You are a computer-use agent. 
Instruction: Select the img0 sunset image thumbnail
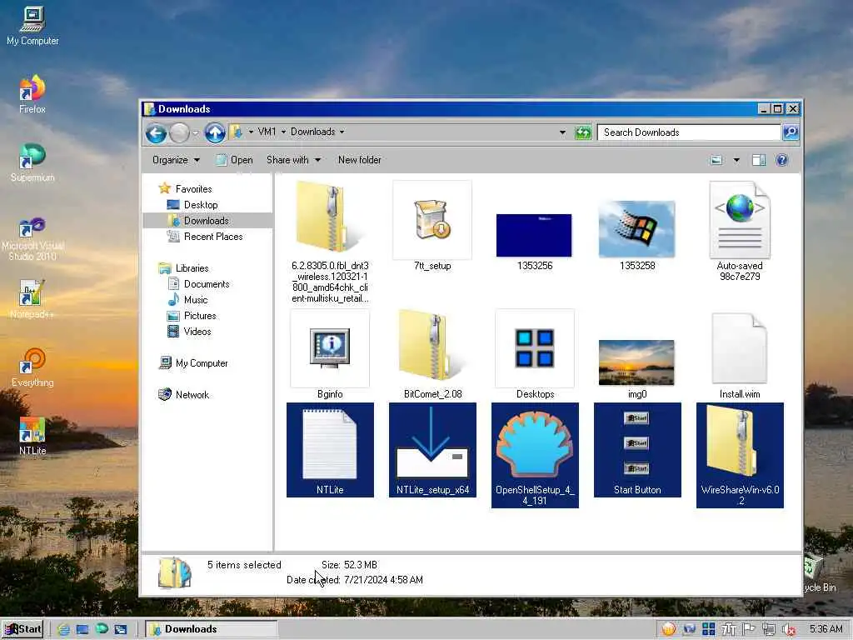(637, 369)
